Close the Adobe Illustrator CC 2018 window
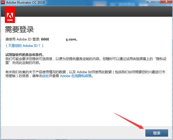 click(166, 2)
